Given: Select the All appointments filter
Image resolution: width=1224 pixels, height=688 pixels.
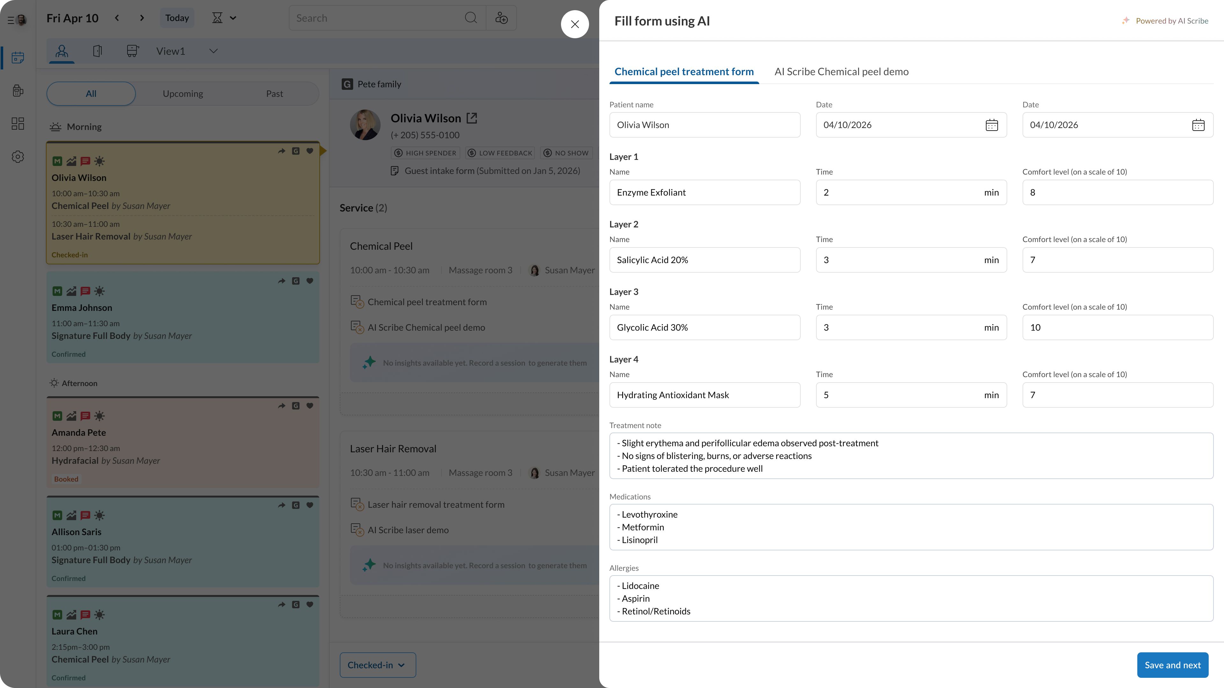Looking at the screenshot, I should (x=91, y=94).
